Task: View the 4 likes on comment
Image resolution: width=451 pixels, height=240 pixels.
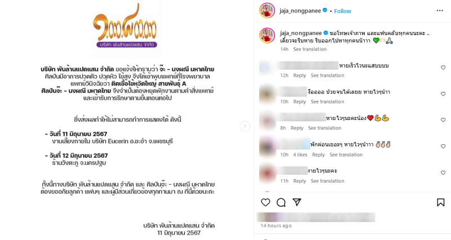Action: click(x=300, y=154)
